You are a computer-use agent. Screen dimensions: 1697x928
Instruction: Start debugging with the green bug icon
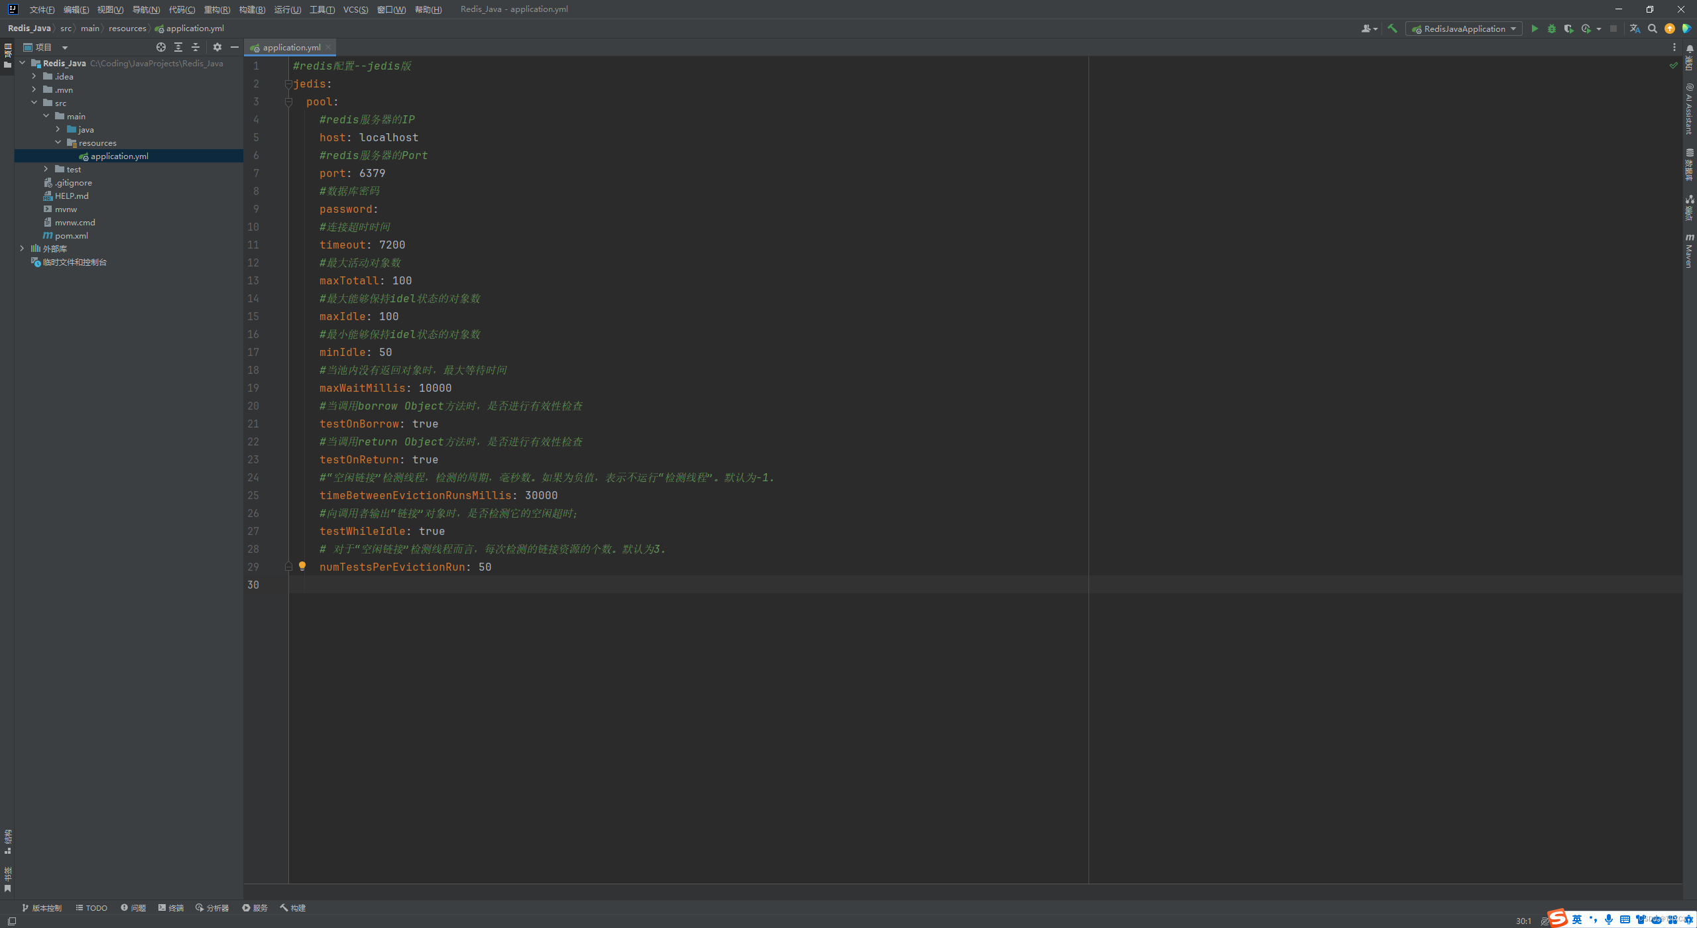pos(1551,29)
